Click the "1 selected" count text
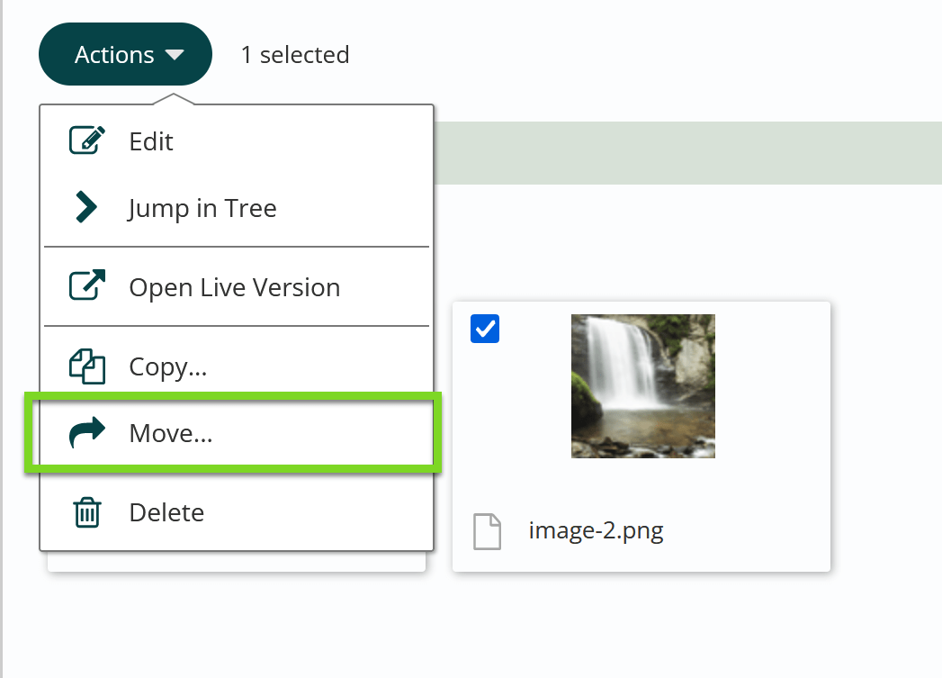The height and width of the screenshot is (678, 942). click(x=295, y=55)
